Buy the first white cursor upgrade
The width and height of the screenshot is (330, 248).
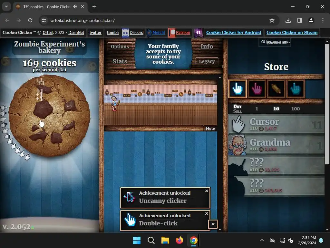click(238, 88)
